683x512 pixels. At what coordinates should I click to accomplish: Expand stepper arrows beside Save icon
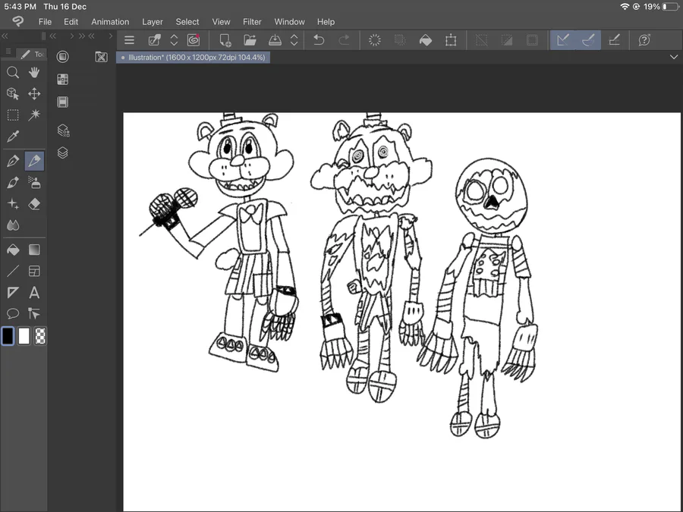(x=294, y=40)
